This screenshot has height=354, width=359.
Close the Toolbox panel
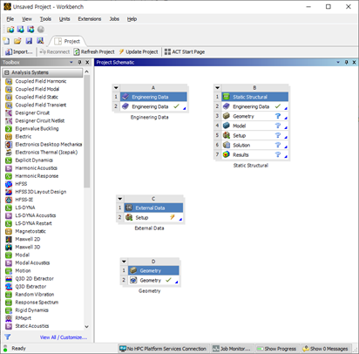pos(87,62)
